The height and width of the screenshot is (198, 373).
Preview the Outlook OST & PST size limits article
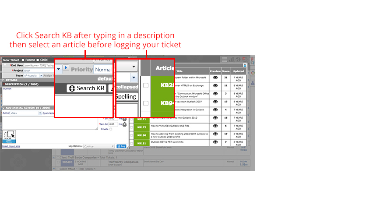pos(215,142)
